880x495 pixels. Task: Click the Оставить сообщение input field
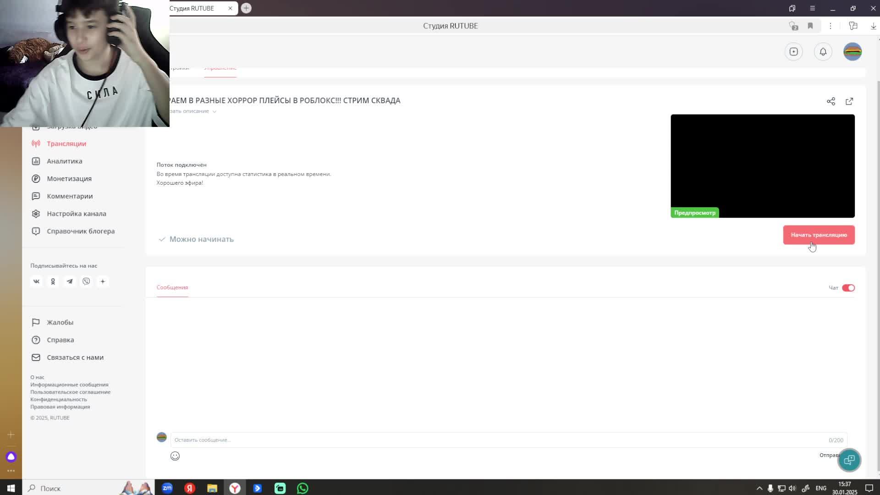point(509,440)
